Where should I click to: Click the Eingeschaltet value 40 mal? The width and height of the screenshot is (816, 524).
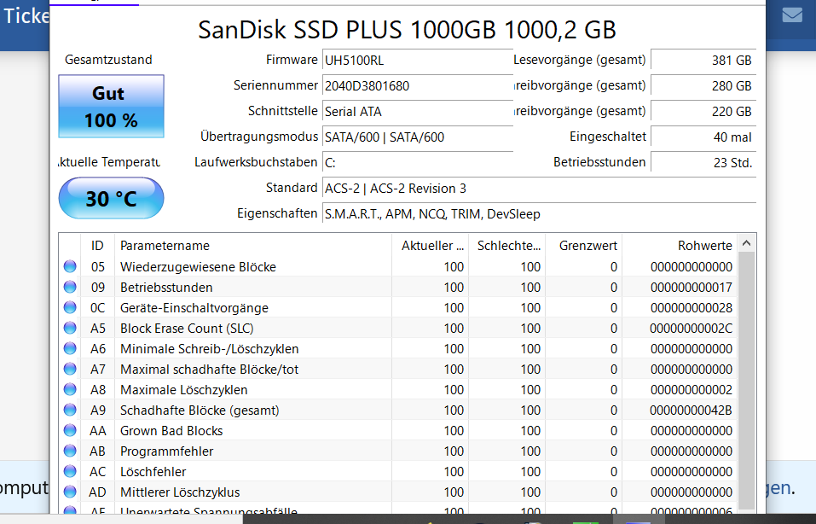tap(703, 137)
